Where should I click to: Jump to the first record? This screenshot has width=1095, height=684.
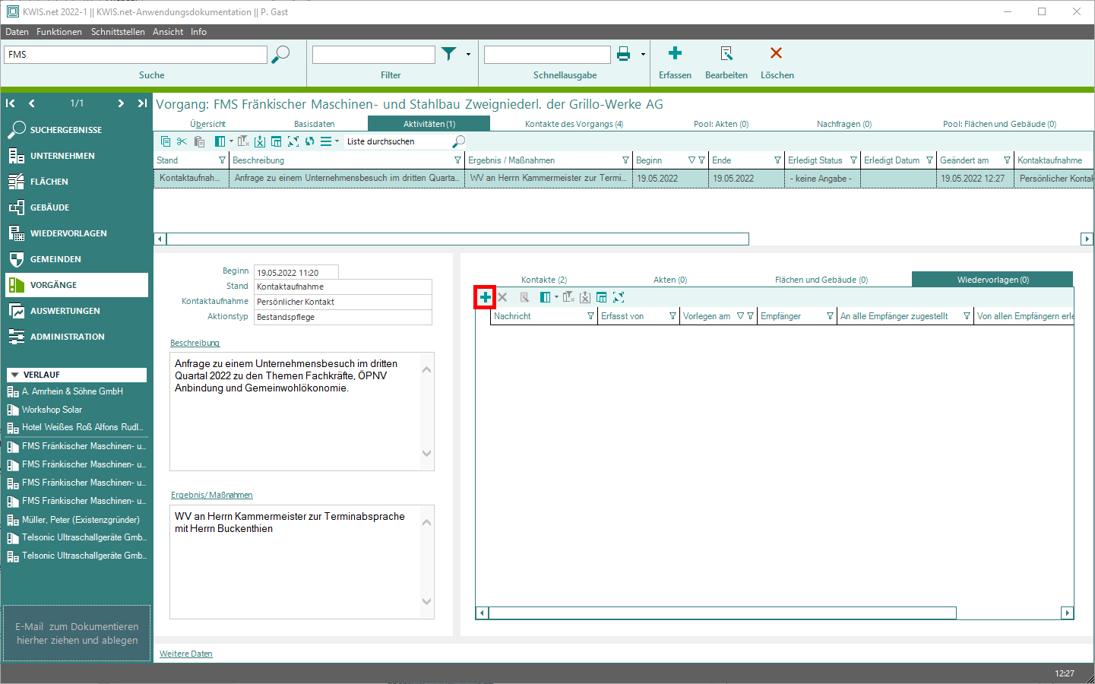click(x=10, y=103)
